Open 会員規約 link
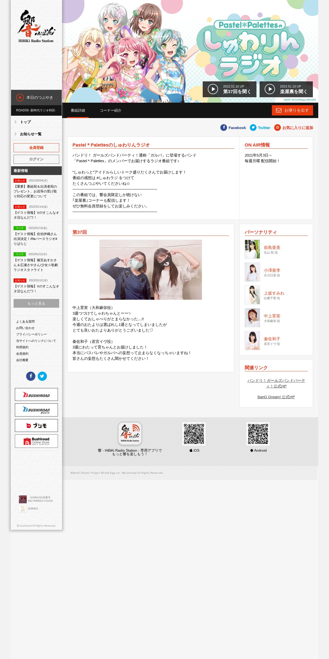Viewport: 329px width, 659px height. pyautogui.click(x=22, y=354)
